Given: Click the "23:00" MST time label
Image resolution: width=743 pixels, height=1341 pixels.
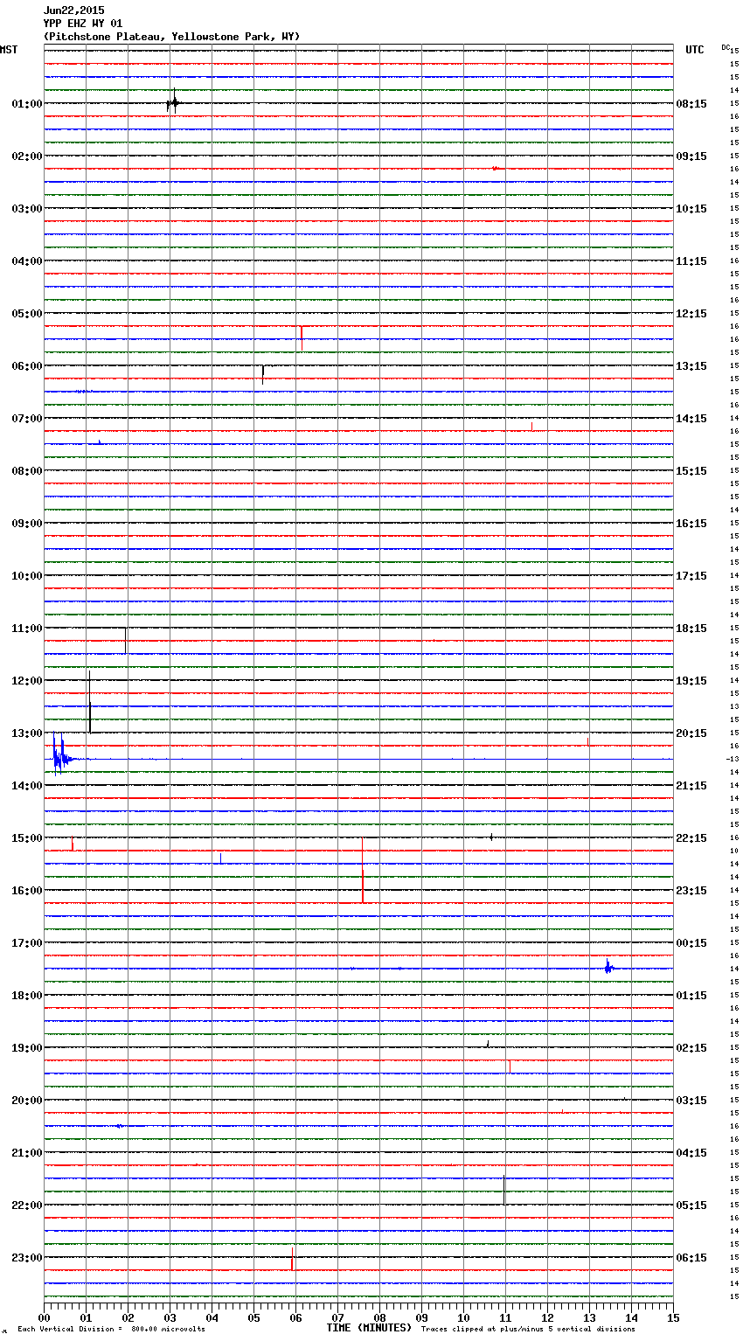Looking at the screenshot, I should tap(27, 1258).
